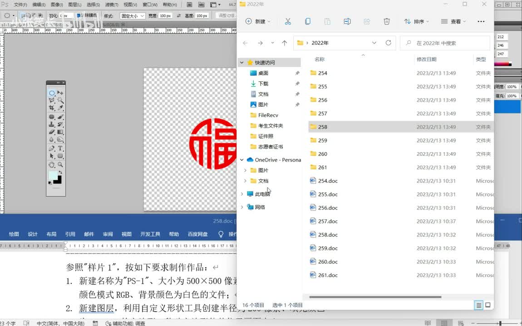
Task: Select the Rounded Rectangle shape tool
Action: click(x=60, y=156)
